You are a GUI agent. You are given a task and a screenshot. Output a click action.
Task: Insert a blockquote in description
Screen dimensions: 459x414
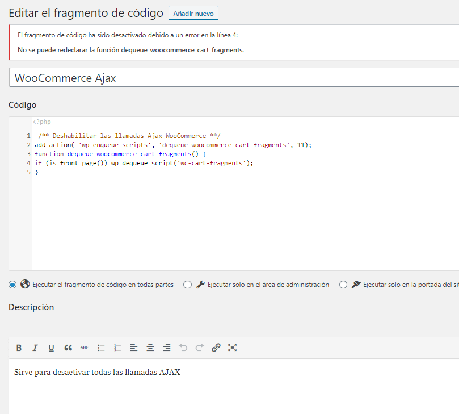tap(68, 348)
